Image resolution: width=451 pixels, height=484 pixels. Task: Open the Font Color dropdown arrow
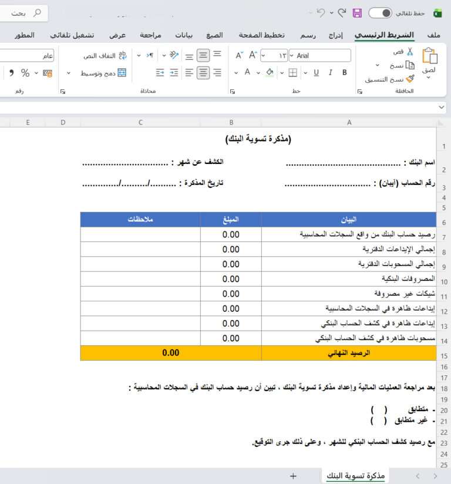(x=236, y=73)
